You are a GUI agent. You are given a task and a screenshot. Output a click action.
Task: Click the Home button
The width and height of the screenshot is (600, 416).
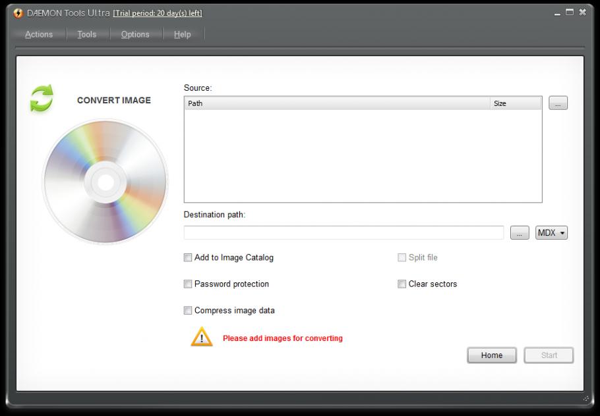(x=492, y=355)
